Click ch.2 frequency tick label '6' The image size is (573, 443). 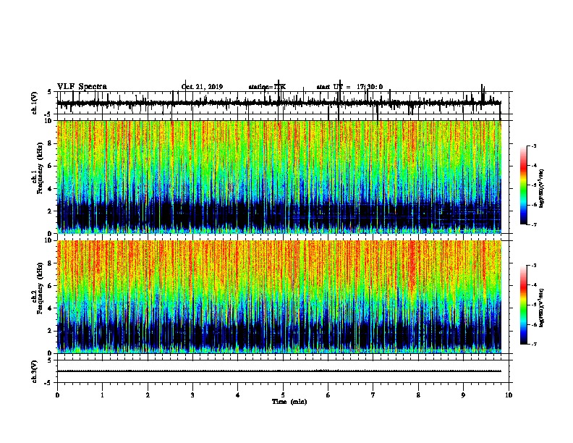coord(50,285)
